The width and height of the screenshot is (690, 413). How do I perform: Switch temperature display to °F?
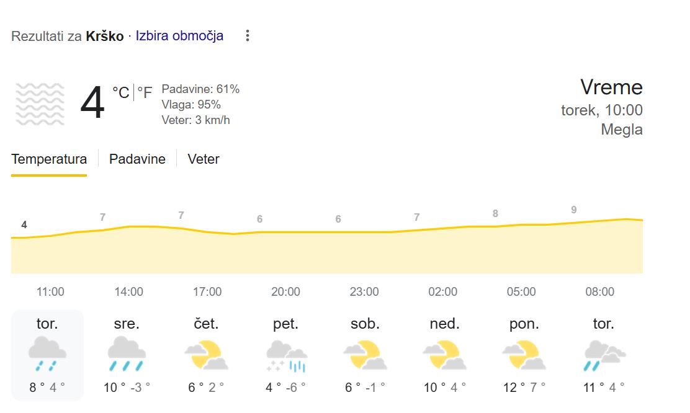click(145, 92)
